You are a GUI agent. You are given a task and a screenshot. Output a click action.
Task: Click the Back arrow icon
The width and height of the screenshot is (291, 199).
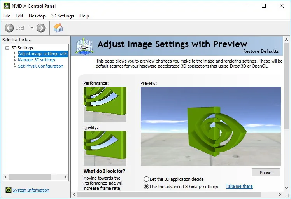tap(9, 28)
